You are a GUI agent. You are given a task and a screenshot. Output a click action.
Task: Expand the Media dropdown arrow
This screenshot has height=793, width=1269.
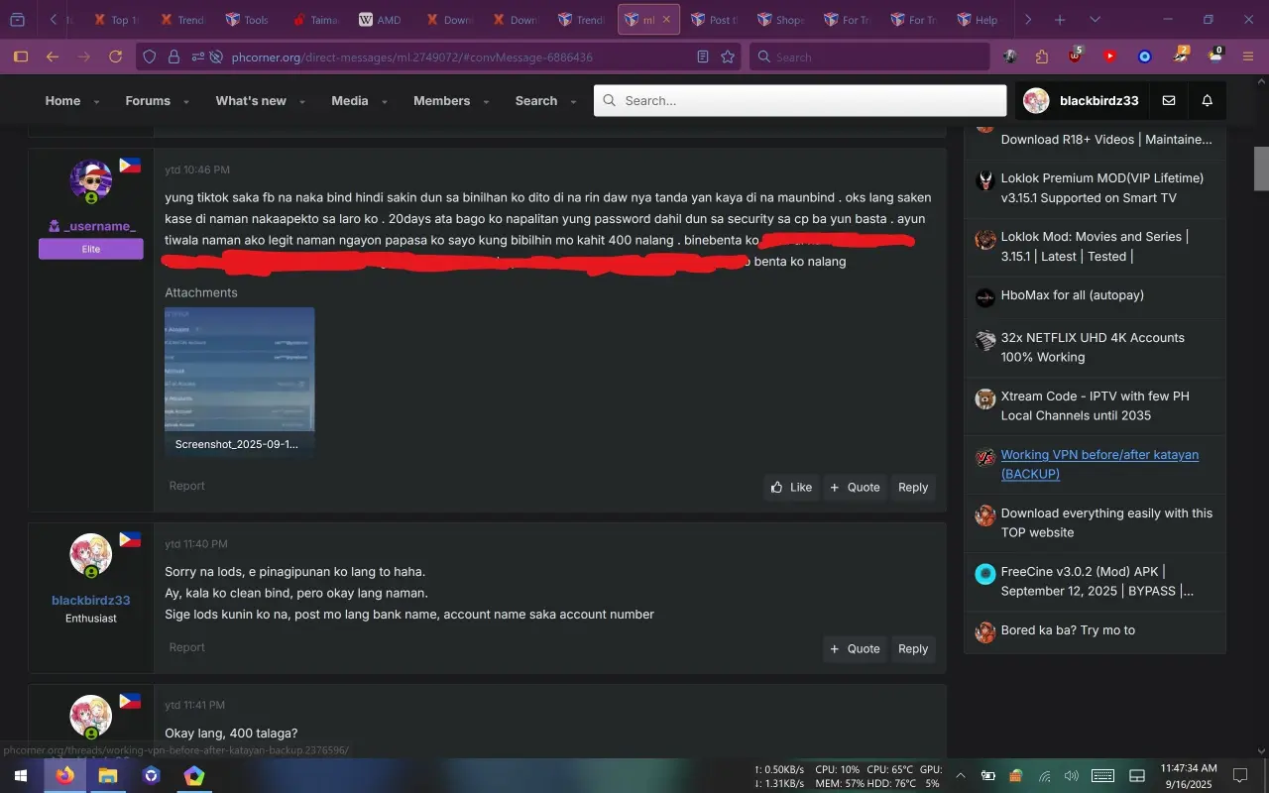tap(384, 101)
